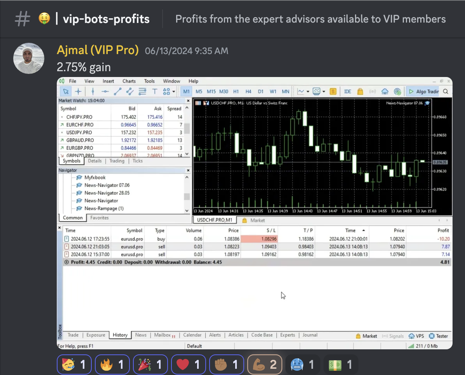Viewport: 465px width, 375px height.
Task: Click the MQL5 community icon on toolbar
Action: 398,91
